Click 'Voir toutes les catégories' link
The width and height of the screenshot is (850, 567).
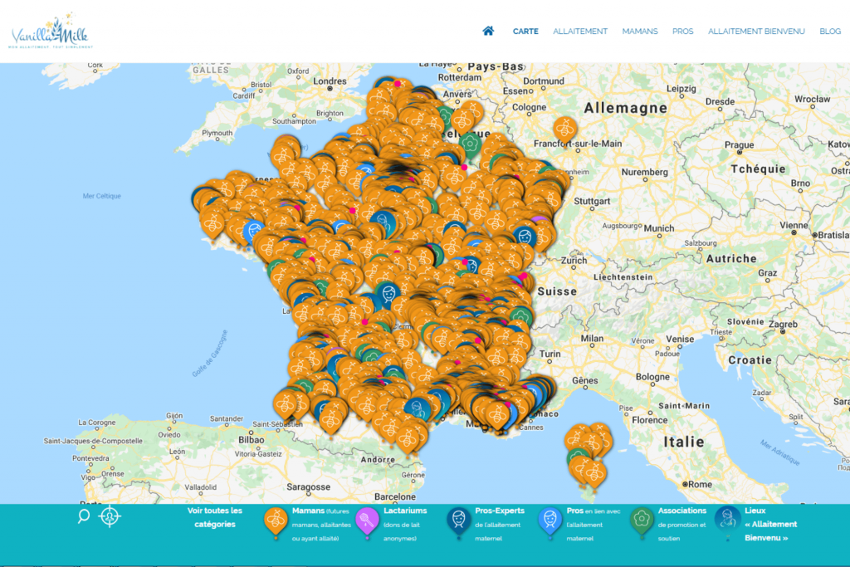[215, 517]
